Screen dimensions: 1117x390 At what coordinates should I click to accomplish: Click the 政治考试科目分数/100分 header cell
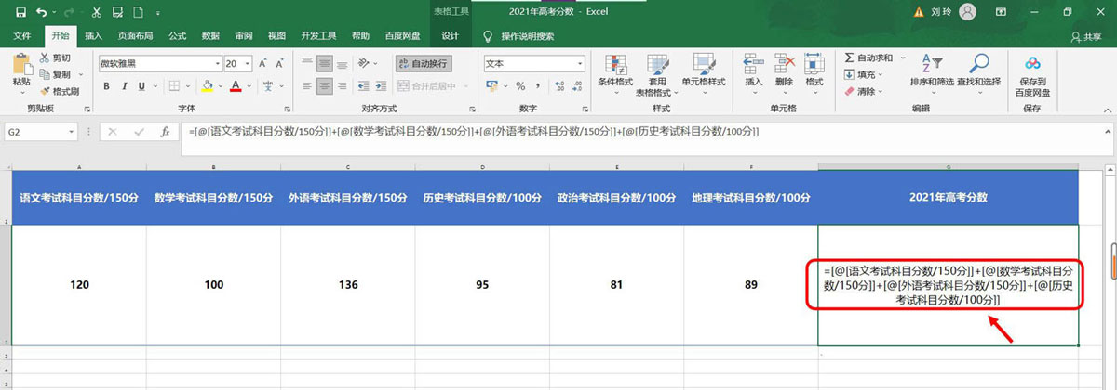(x=616, y=198)
